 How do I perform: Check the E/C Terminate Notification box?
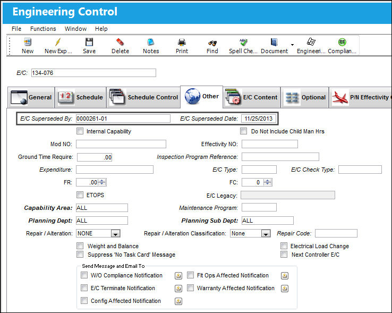(x=84, y=287)
